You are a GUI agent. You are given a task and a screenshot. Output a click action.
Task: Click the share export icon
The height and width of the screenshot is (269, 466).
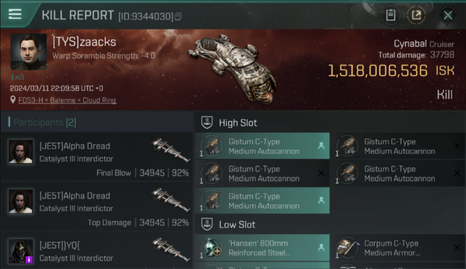point(416,15)
